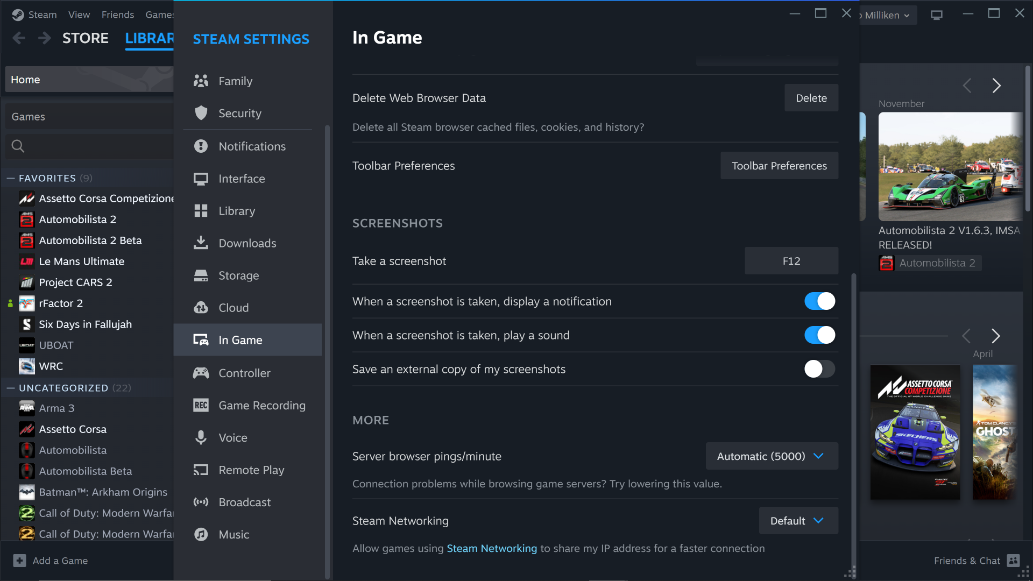Follow the Steam Networking link
Viewport: 1033px width, 581px height.
(492, 548)
